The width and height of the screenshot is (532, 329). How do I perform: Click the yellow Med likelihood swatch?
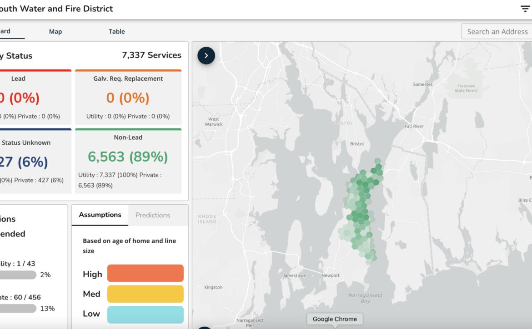pos(145,294)
